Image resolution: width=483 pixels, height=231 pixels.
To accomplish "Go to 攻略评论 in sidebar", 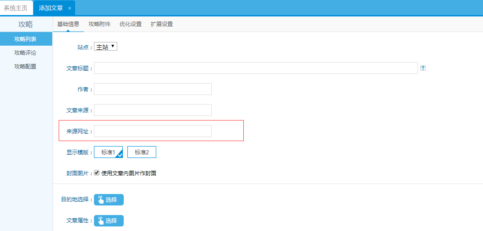I will [26, 53].
